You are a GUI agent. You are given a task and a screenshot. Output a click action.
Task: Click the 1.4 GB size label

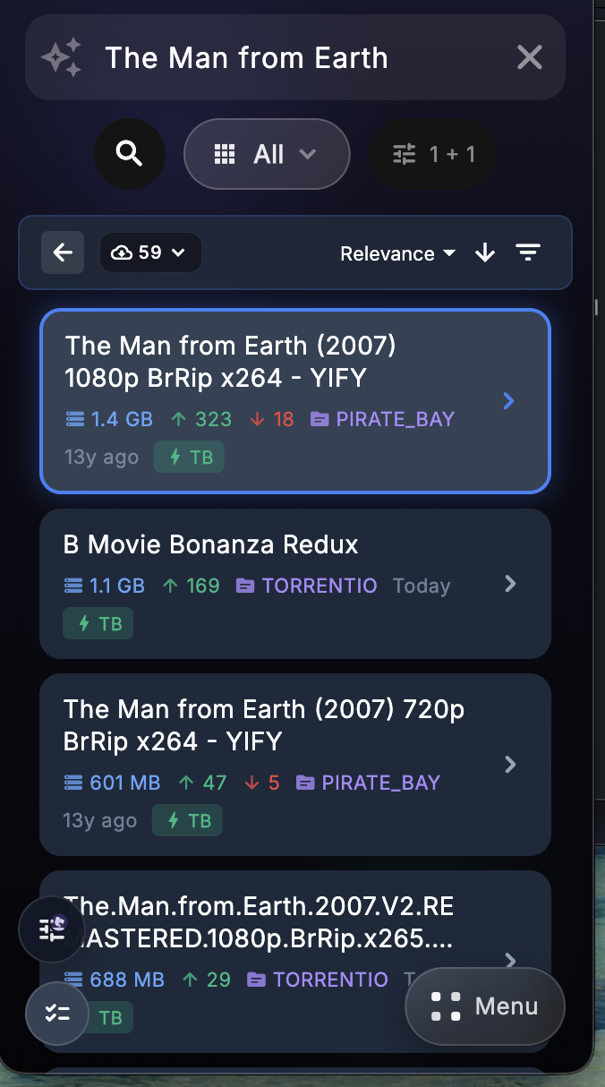[x=109, y=419]
